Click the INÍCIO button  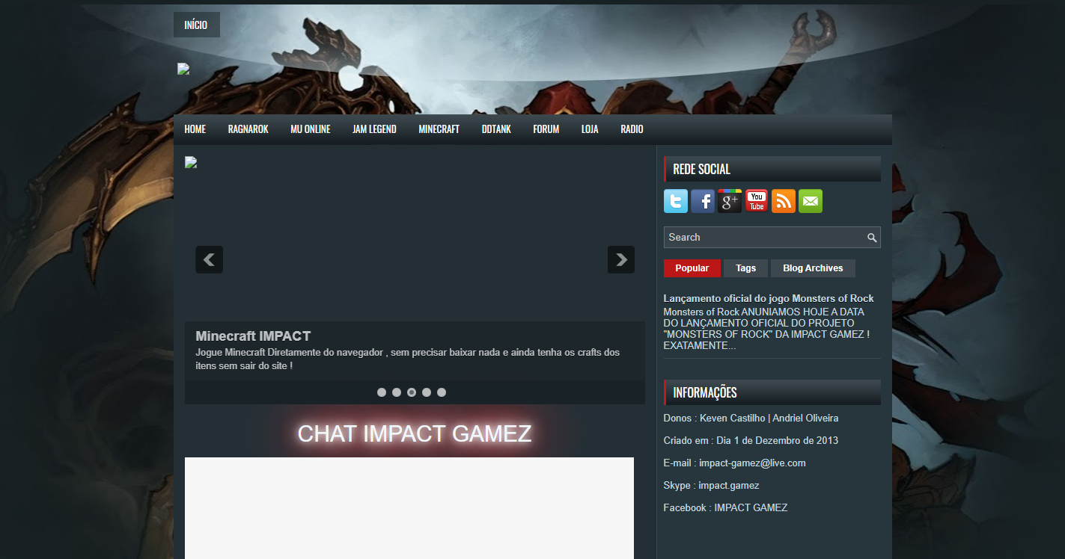pyautogui.click(x=196, y=24)
